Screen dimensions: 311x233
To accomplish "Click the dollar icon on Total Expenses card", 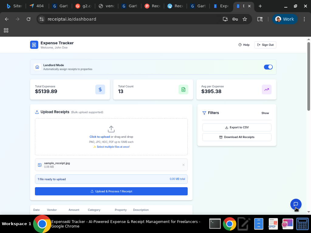I will click(100, 89).
